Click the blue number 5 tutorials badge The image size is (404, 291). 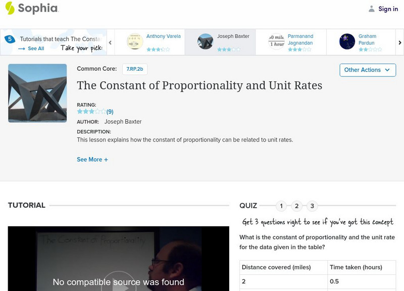(x=10, y=39)
